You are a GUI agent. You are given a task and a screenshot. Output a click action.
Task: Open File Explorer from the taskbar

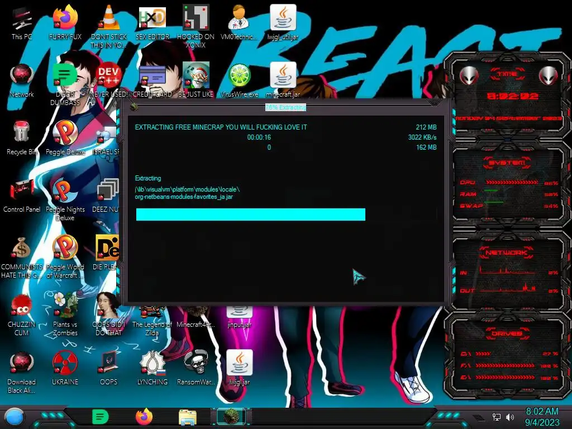tap(188, 417)
